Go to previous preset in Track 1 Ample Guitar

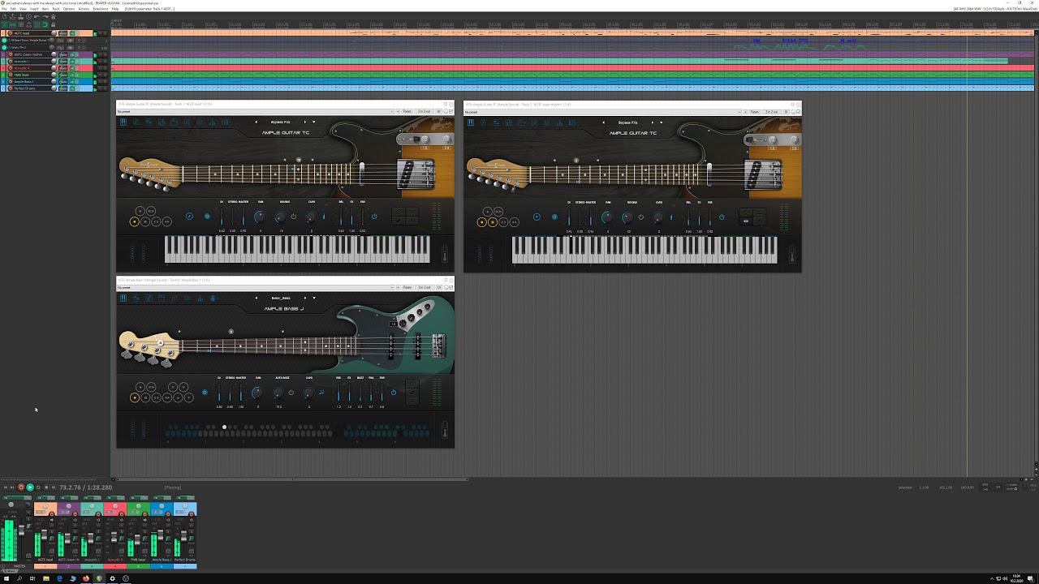pos(256,122)
